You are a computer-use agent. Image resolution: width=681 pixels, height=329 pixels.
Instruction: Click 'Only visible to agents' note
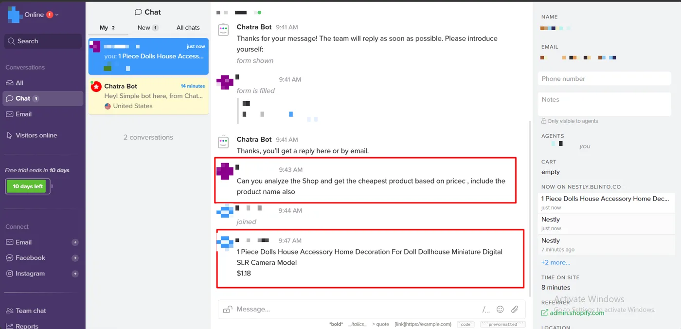point(570,121)
